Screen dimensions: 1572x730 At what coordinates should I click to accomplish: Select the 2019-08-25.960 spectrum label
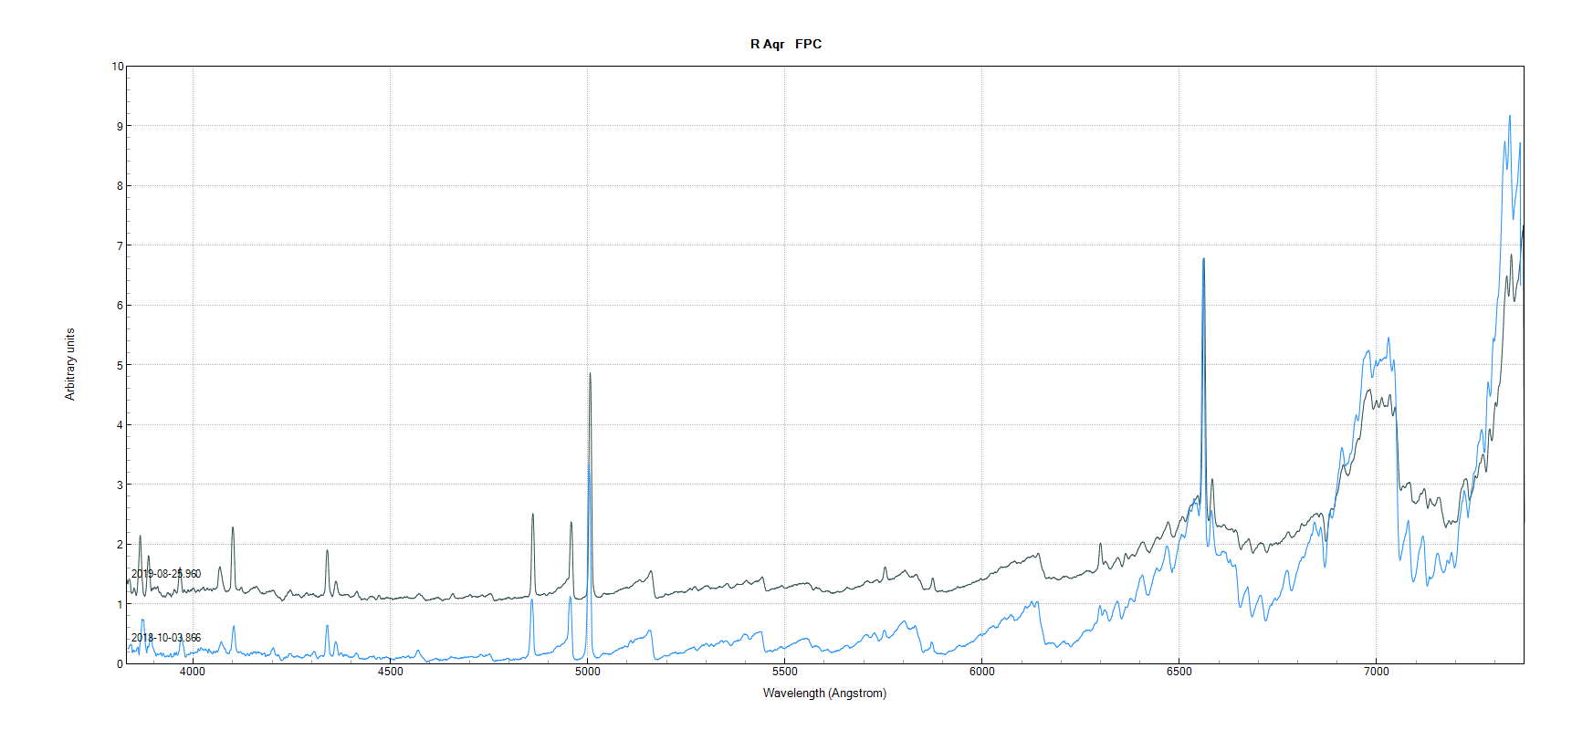coord(166,574)
